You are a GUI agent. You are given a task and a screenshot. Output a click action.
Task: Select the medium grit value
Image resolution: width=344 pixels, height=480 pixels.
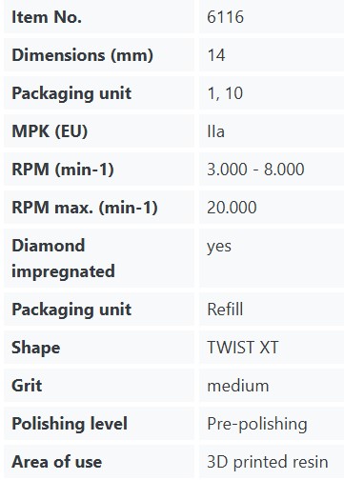tap(238, 386)
